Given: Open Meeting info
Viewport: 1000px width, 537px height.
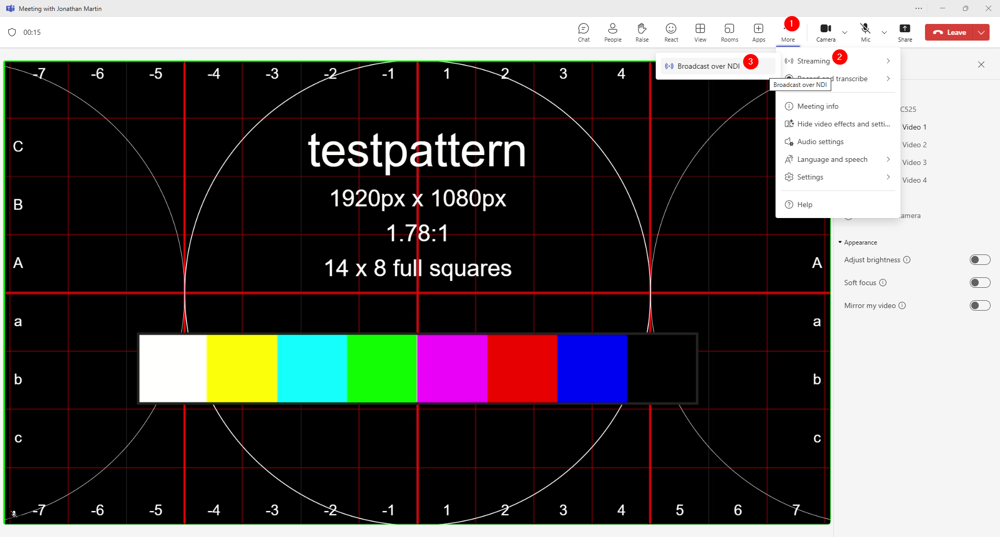Looking at the screenshot, I should (838, 106).
